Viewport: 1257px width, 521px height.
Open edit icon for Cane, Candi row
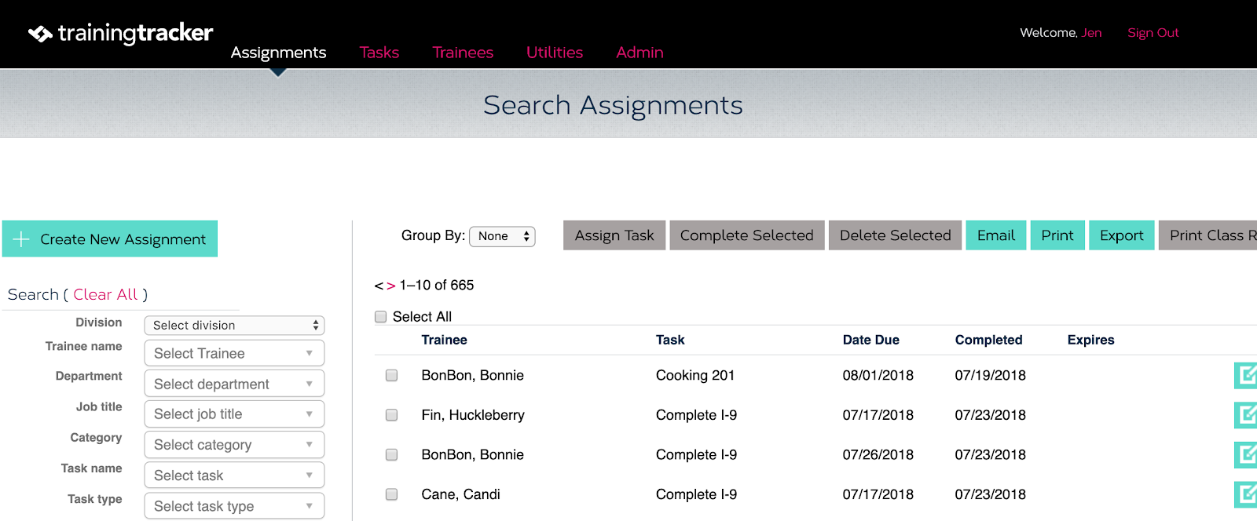1245,494
